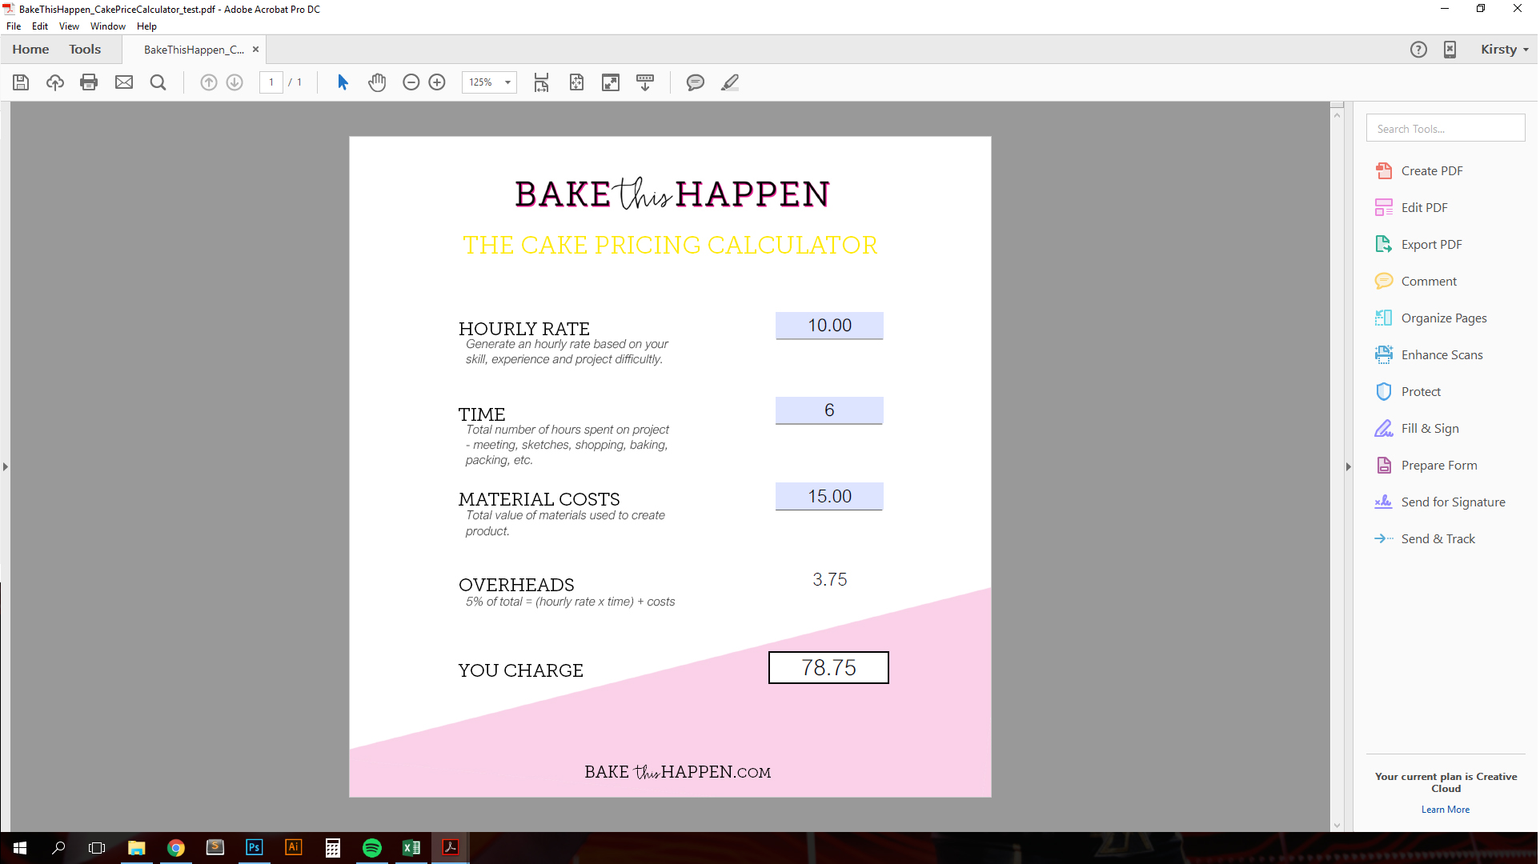1540x864 pixels.
Task: Open Organize Pages tool
Action: [1430, 318]
